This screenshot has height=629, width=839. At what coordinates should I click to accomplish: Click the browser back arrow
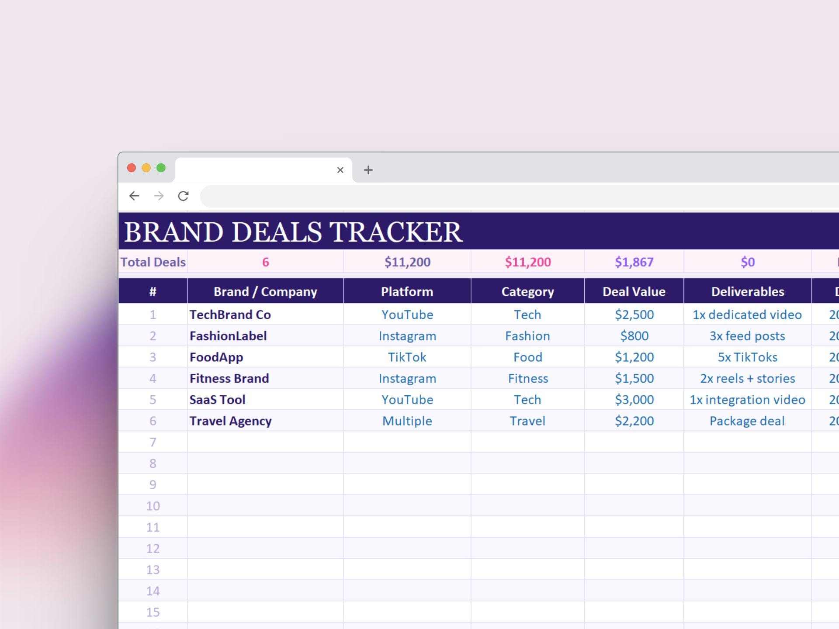click(x=134, y=196)
